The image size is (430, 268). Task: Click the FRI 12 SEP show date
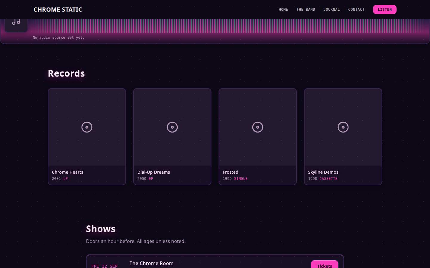(105, 266)
